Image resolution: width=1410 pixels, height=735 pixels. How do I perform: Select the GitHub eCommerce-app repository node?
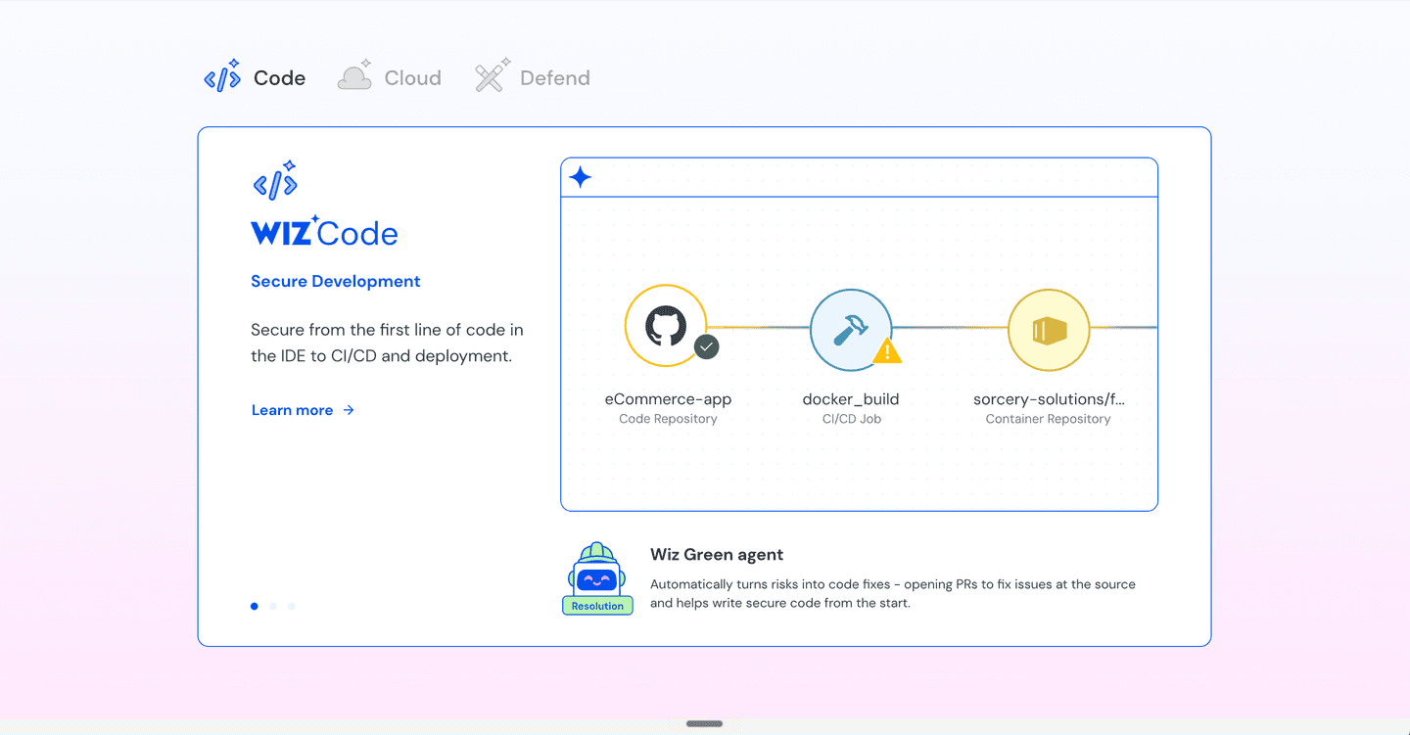click(666, 326)
